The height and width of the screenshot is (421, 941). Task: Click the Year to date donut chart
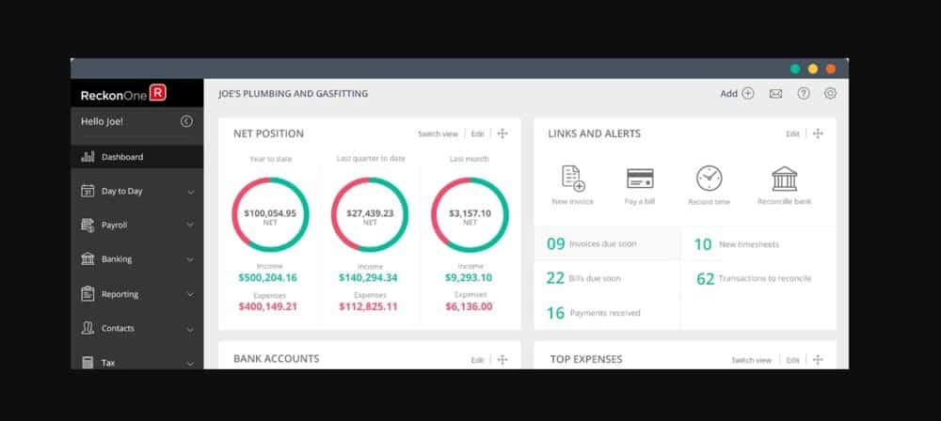click(270, 214)
